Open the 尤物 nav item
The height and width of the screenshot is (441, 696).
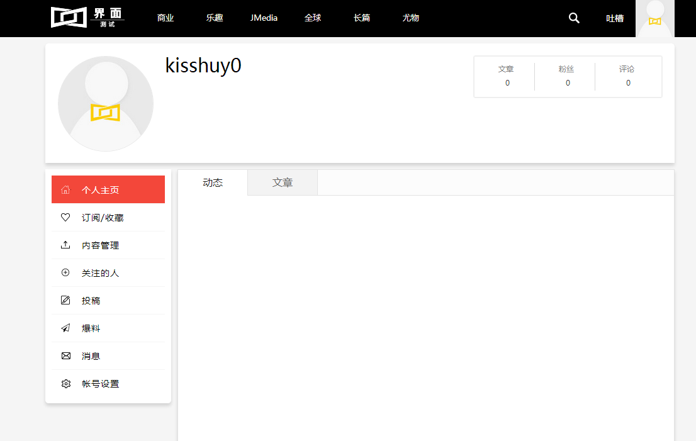[x=410, y=18]
